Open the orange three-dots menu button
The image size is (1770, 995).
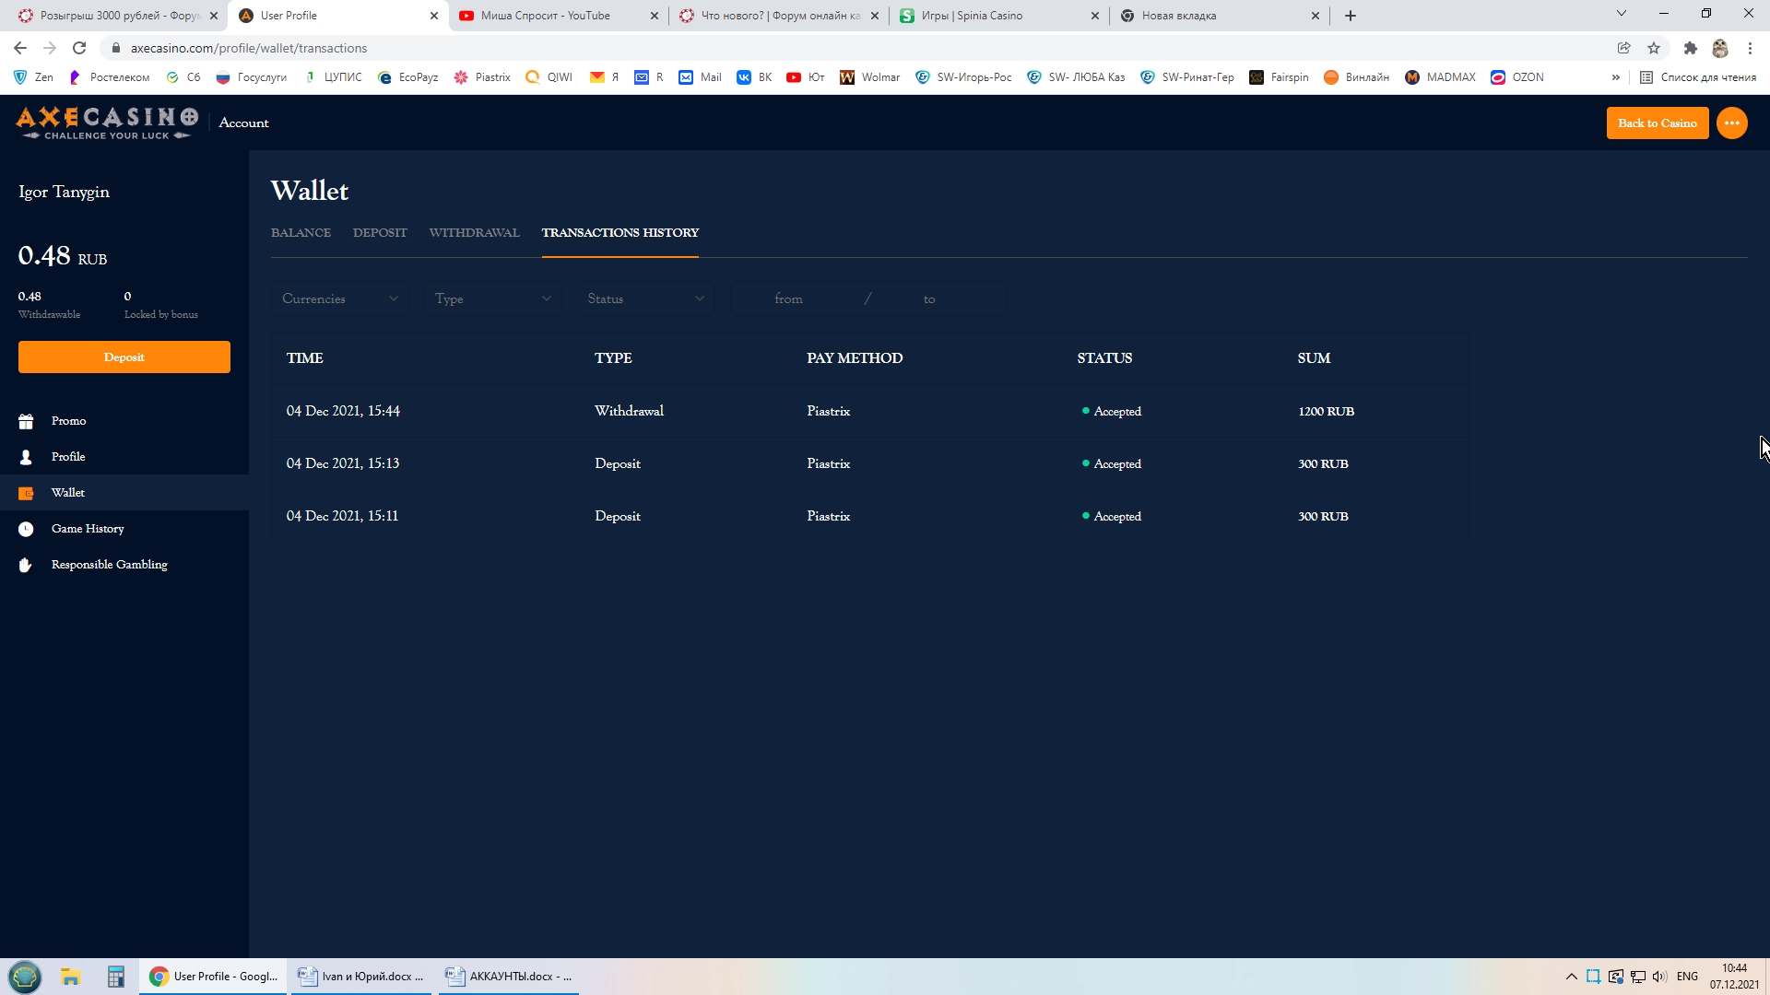click(1731, 123)
